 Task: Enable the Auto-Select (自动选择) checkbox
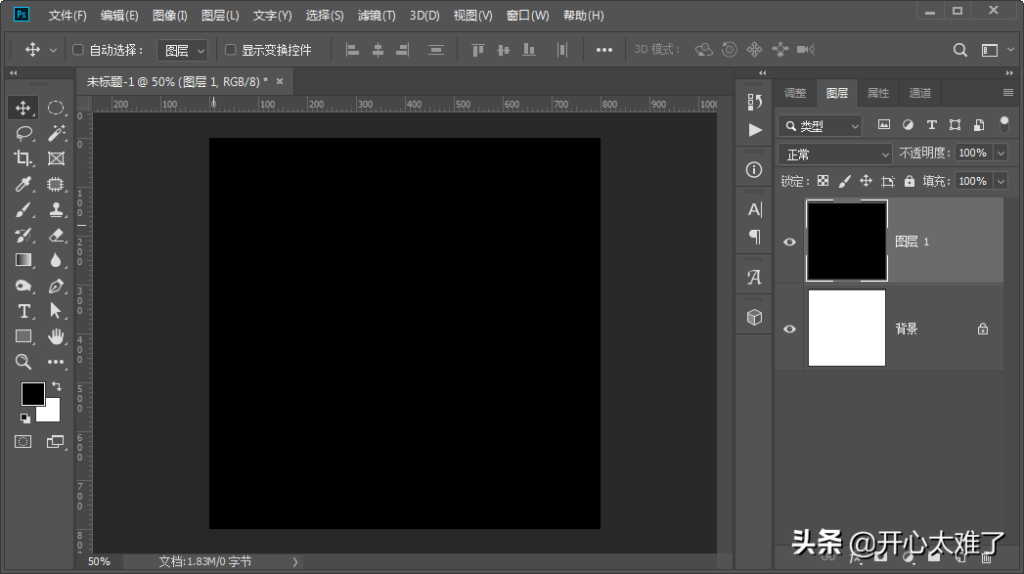(77, 50)
